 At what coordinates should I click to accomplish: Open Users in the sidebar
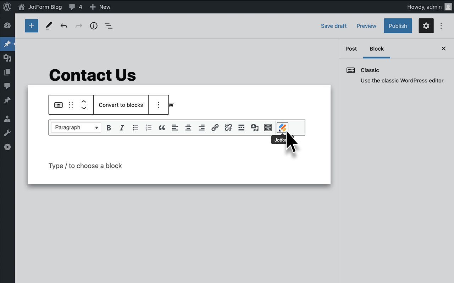(7, 119)
